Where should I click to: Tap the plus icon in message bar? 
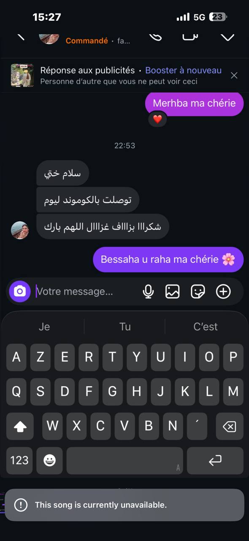(223, 291)
